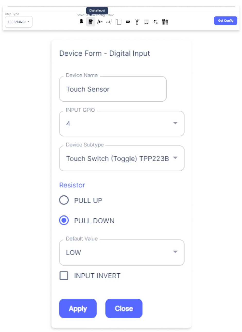Select the square wave PWM icon
Image resolution: width=242 pixels, height=332 pixels.
click(118, 22)
